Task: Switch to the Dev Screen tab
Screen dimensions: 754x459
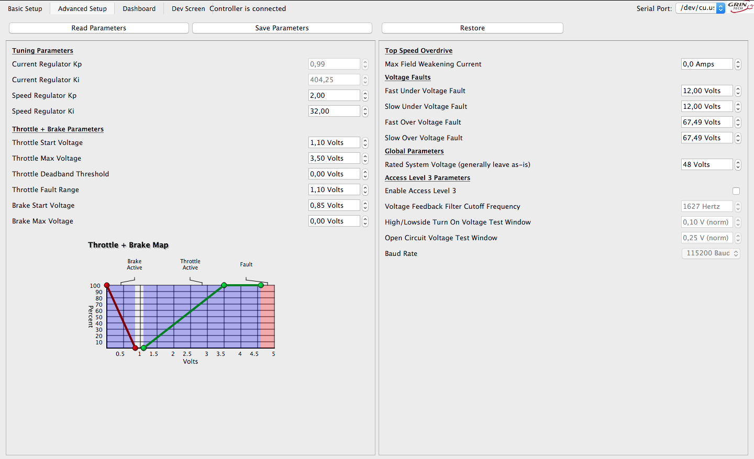Action: click(x=188, y=9)
